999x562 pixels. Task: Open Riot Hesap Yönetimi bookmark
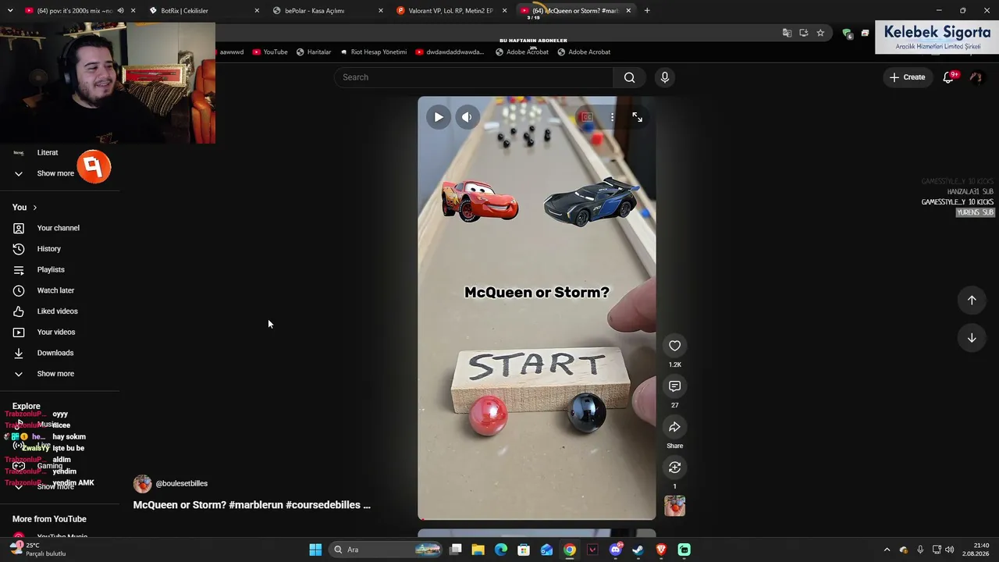pos(373,52)
